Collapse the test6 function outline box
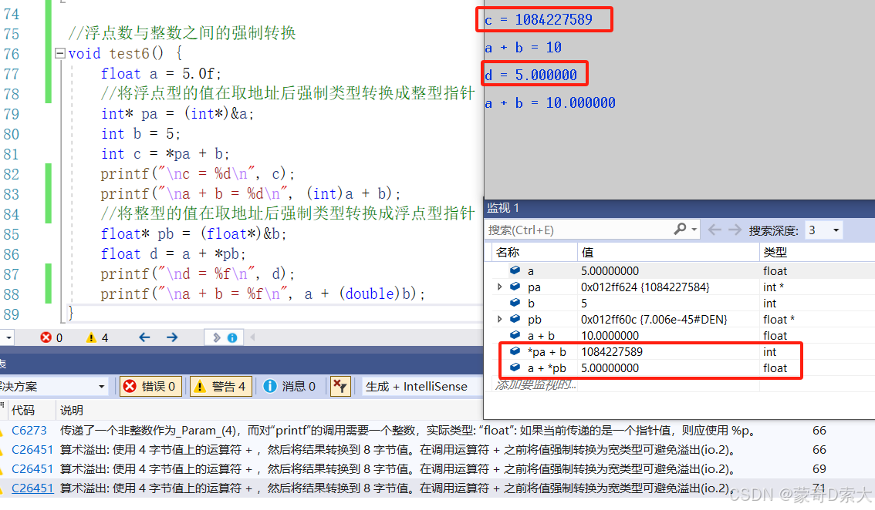This screenshot has width=875, height=510. click(x=59, y=53)
